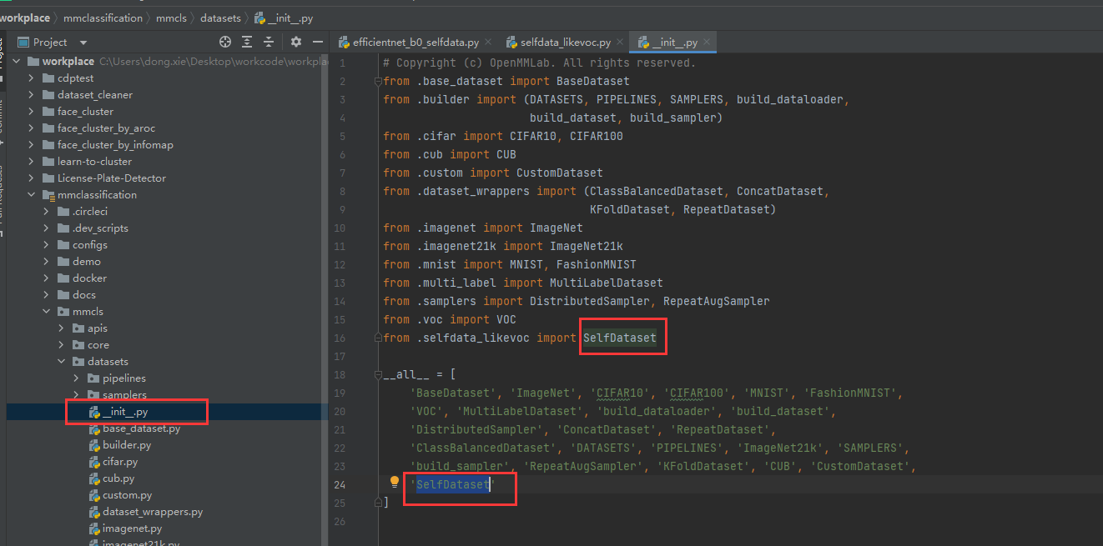Select builder.py in the project tree
Screen dimensions: 1103x546
point(127,445)
